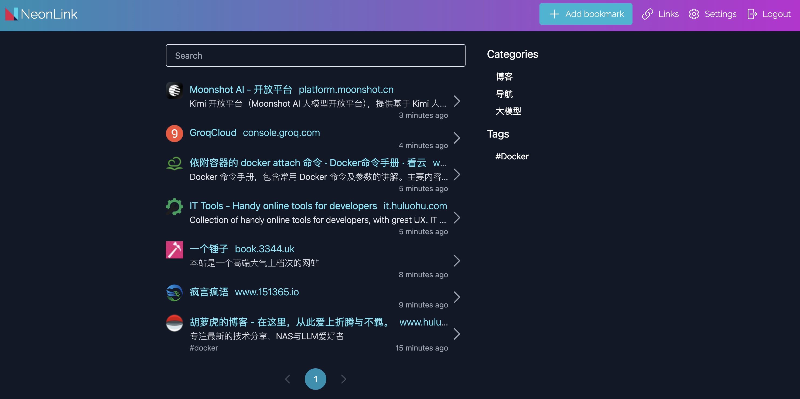This screenshot has width=800, height=399.
Task: Select the 大模型 category
Action: 508,111
